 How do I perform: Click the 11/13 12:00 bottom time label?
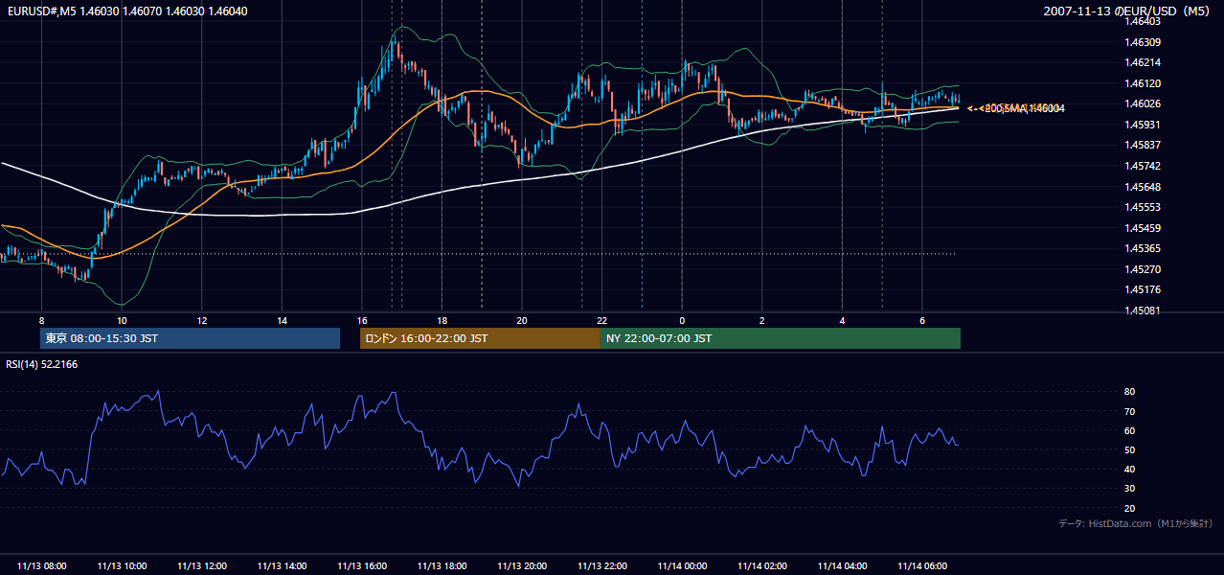pos(201,566)
